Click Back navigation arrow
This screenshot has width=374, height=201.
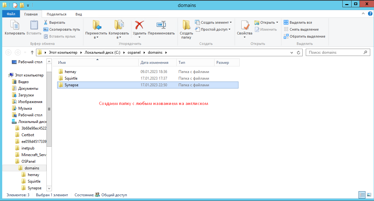[x=8, y=52]
